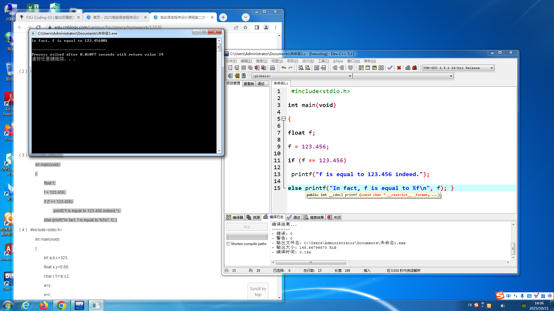
Task: Click the Print icon in Dev-C++ toolbar
Action: (x=273, y=68)
